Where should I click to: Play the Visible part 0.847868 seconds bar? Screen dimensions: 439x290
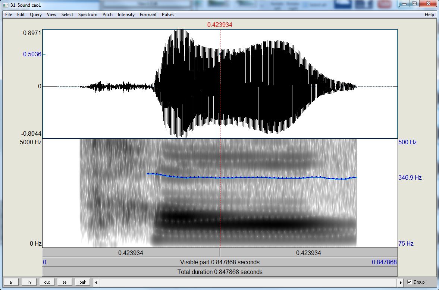point(220,262)
